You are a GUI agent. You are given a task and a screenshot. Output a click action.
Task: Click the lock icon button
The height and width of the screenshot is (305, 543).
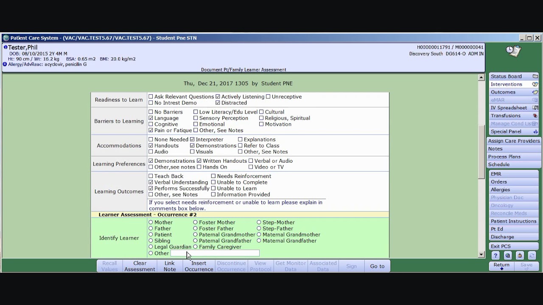520,255
